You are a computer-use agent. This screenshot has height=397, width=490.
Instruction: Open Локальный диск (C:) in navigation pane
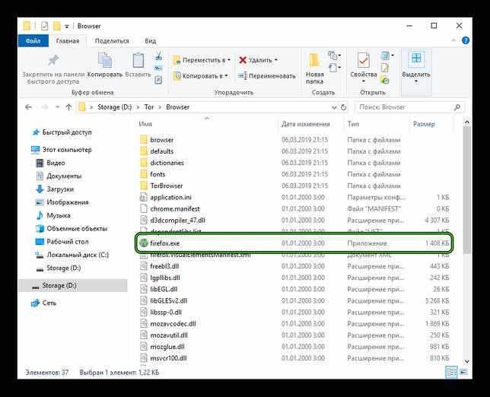[x=72, y=255]
